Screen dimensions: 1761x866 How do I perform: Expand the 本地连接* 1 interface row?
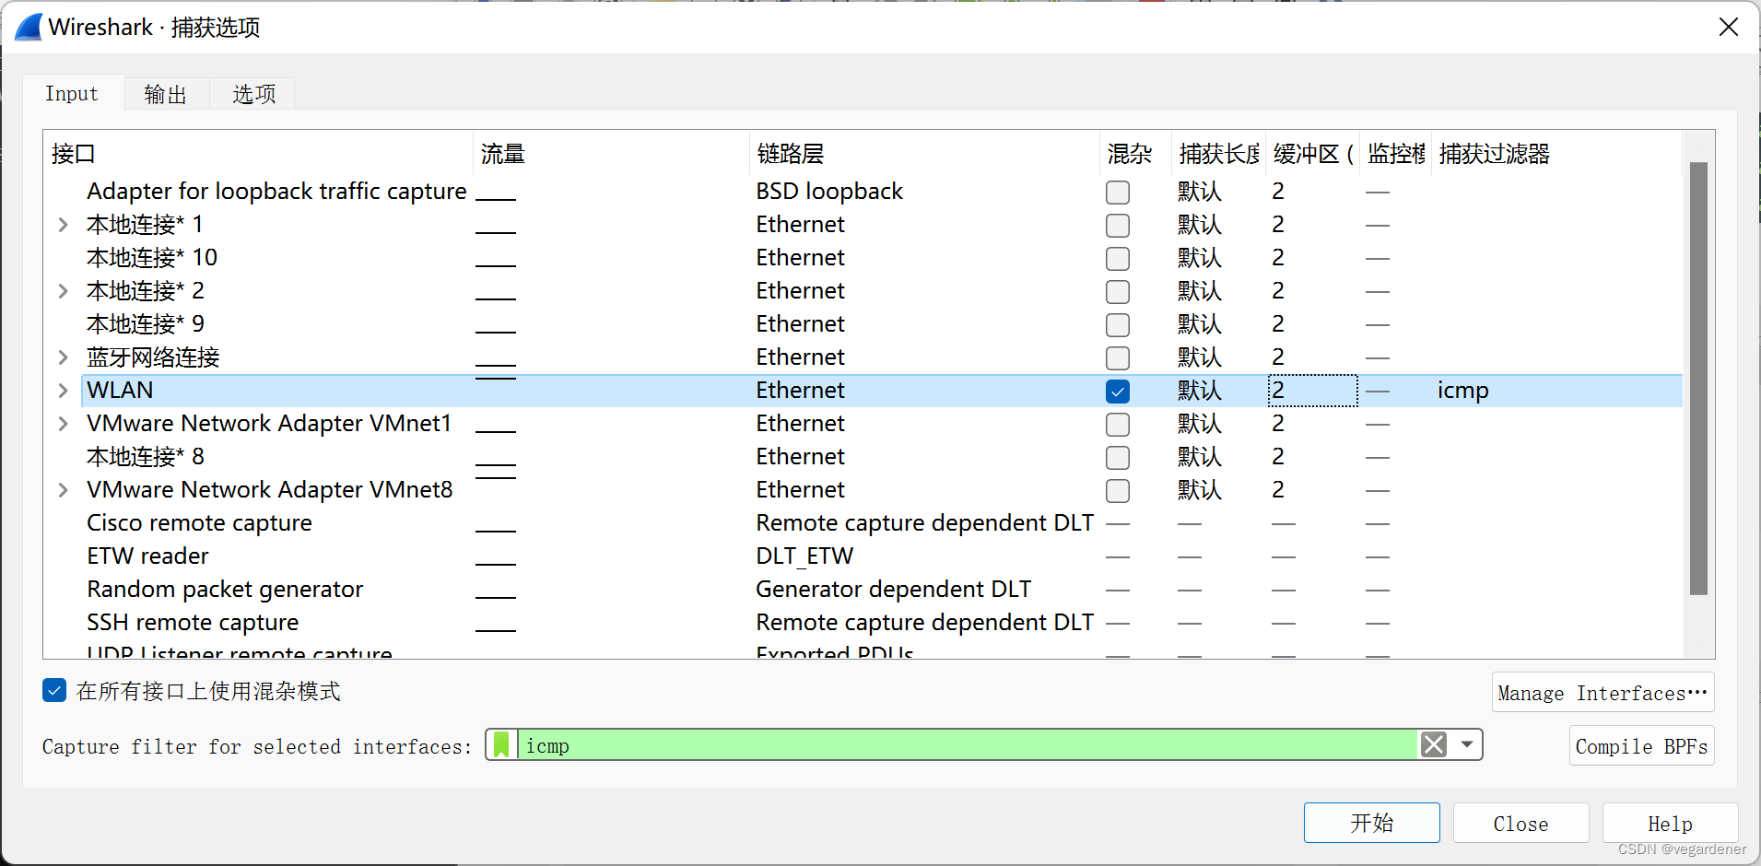coord(63,225)
